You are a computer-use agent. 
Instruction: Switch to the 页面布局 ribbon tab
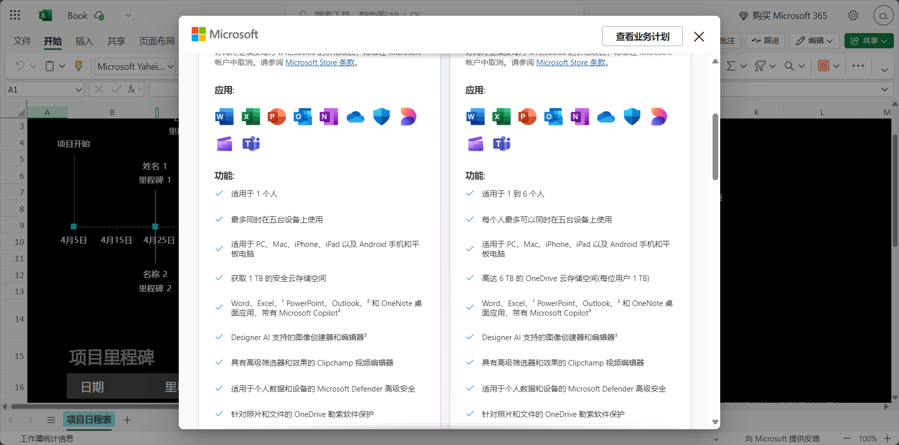click(157, 41)
